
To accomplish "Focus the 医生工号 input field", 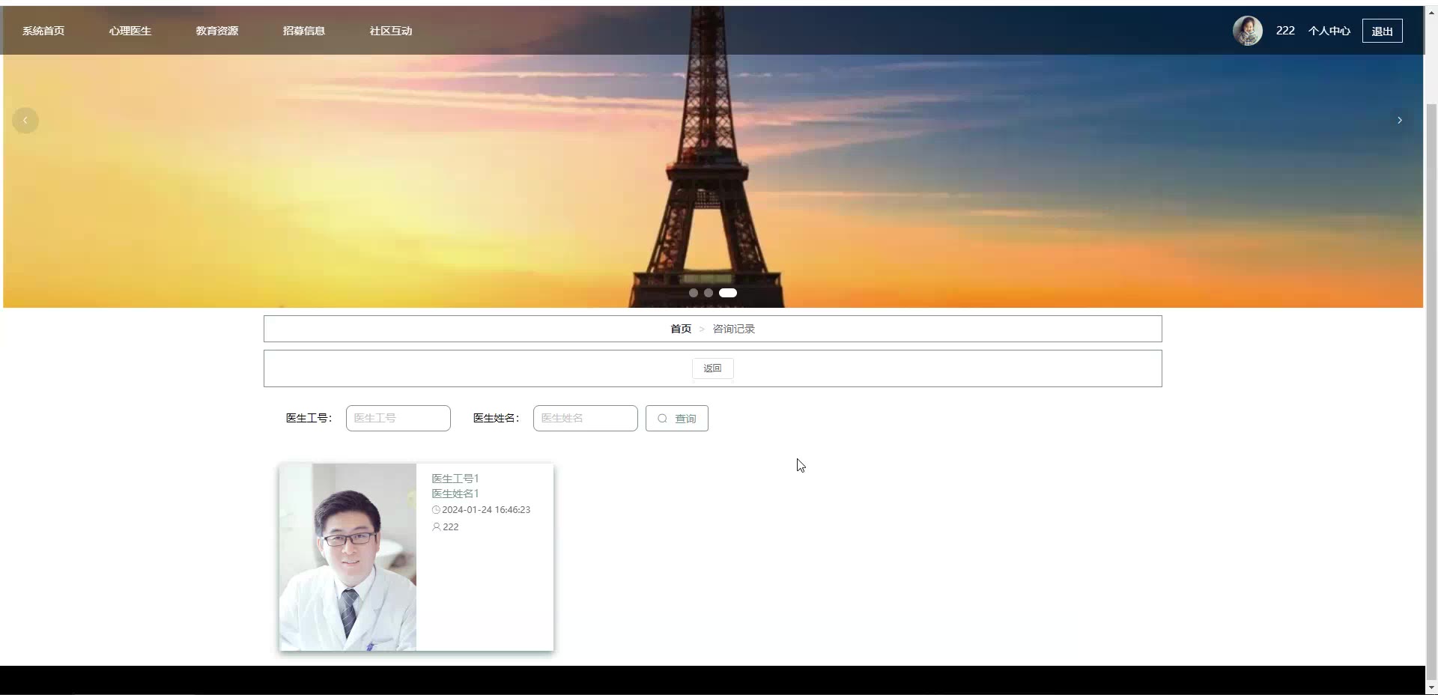I will tap(398, 418).
